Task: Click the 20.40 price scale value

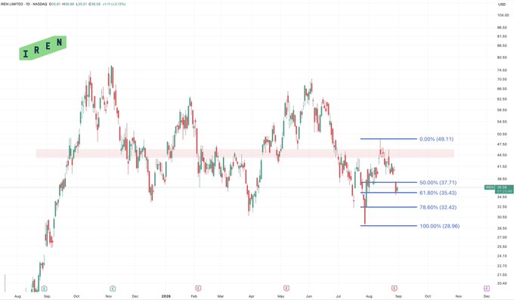Action: click(502, 283)
